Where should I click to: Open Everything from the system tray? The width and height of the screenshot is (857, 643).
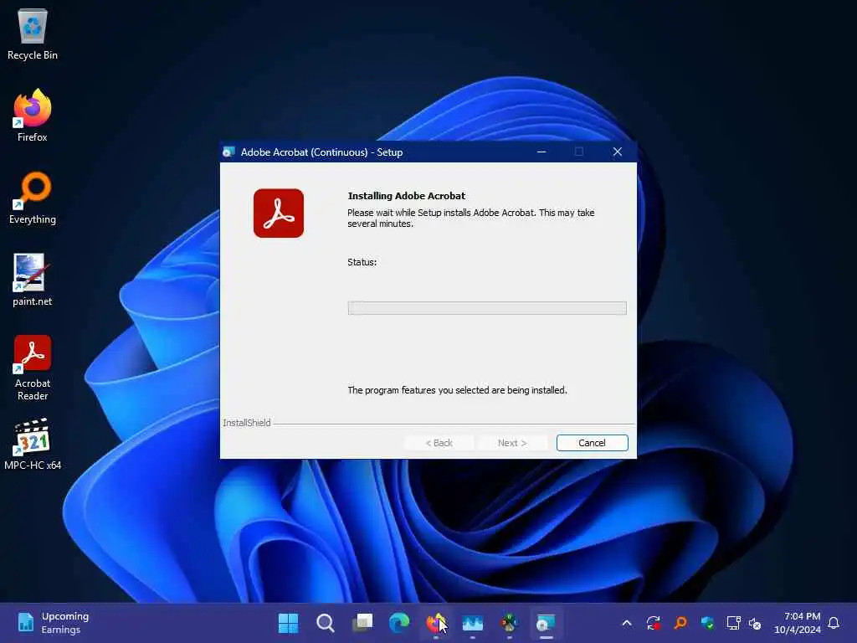tap(680, 623)
